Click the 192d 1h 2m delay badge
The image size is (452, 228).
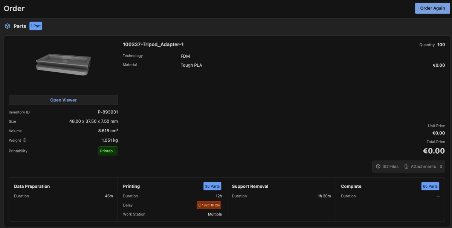pyautogui.click(x=209, y=205)
